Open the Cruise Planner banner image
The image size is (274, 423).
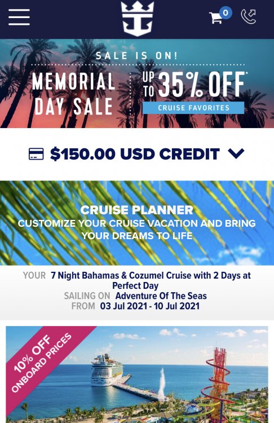pyautogui.click(x=137, y=223)
